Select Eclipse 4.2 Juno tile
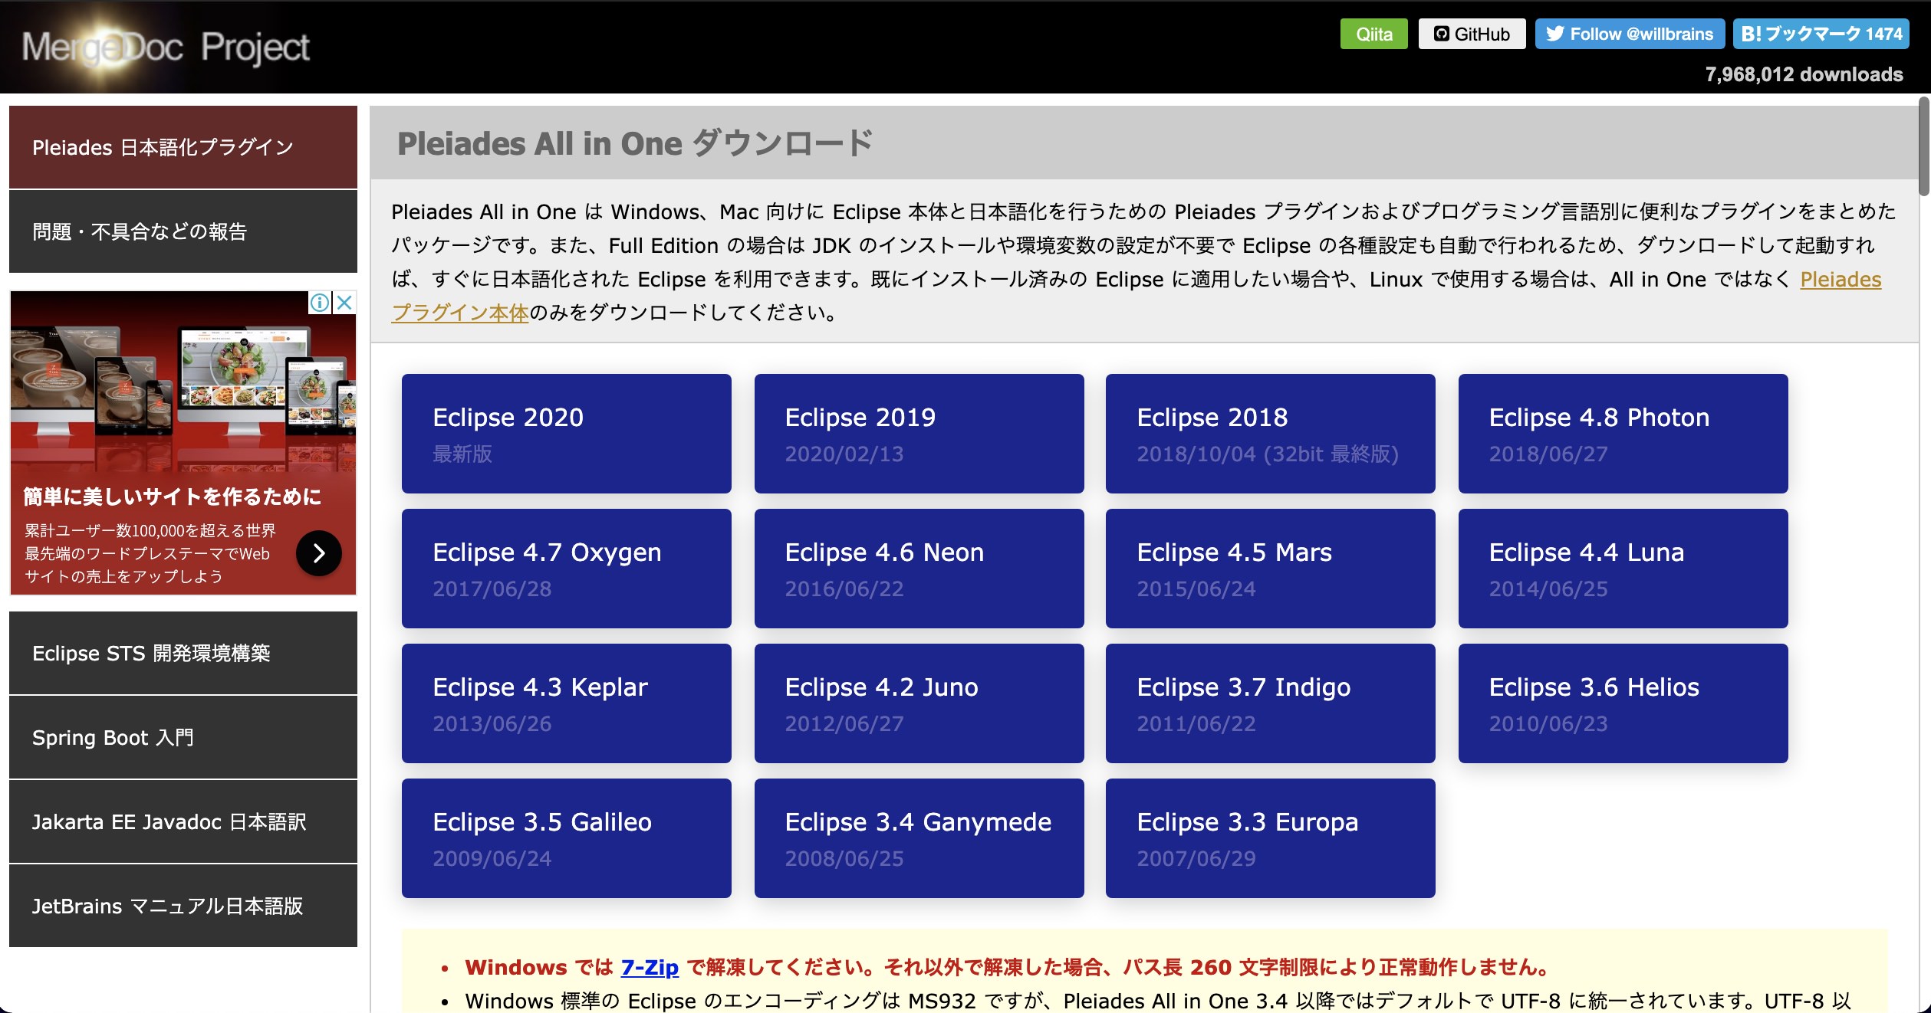1931x1013 pixels. point(919,703)
